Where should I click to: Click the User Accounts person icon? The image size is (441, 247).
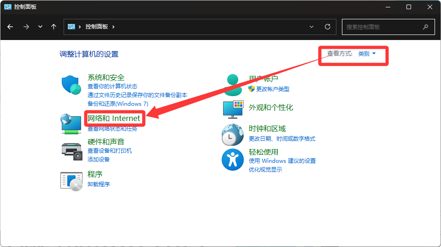click(x=233, y=85)
